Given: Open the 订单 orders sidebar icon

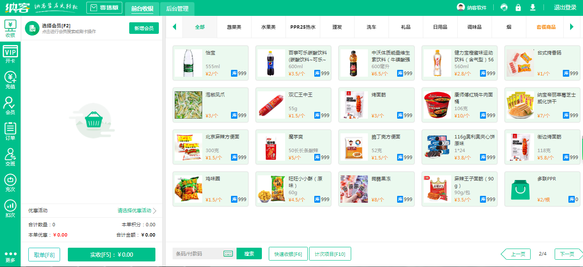Looking at the screenshot, I should 10,132.
